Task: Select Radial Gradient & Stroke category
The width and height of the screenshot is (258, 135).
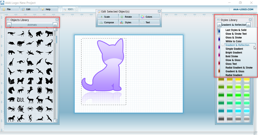Action: coord(239,67)
